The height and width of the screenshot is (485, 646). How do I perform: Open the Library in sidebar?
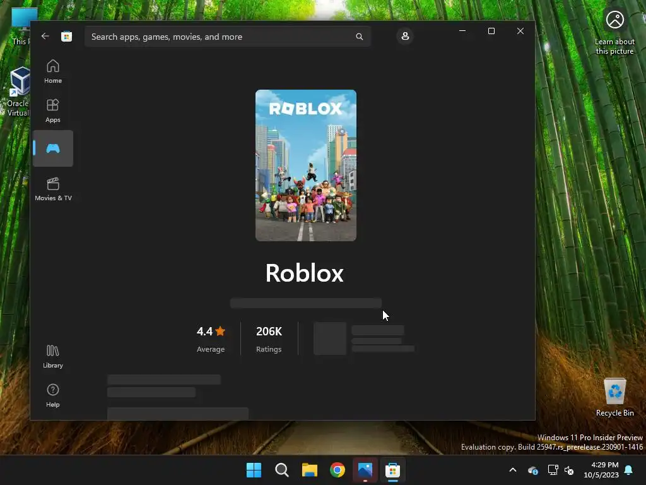pyautogui.click(x=53, y=356)
